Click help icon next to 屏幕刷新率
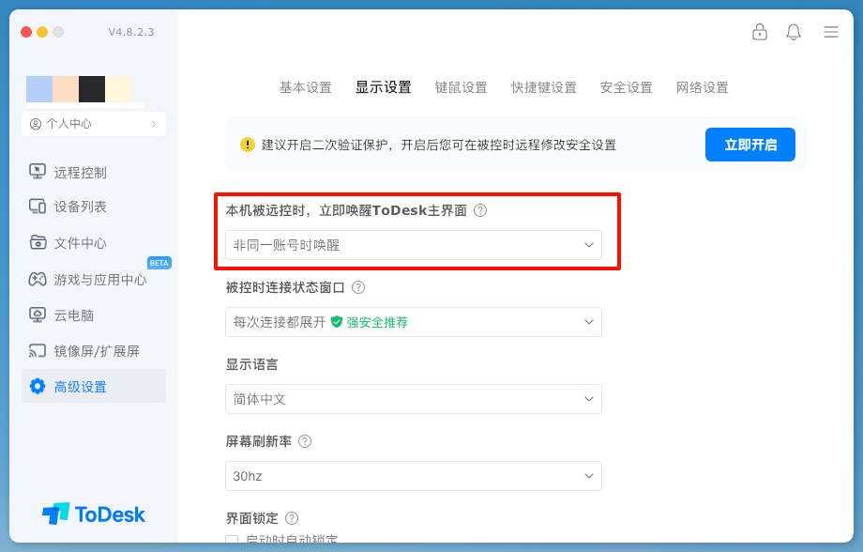863x552 pixels. pyautogui.click(x=305, y=441)
